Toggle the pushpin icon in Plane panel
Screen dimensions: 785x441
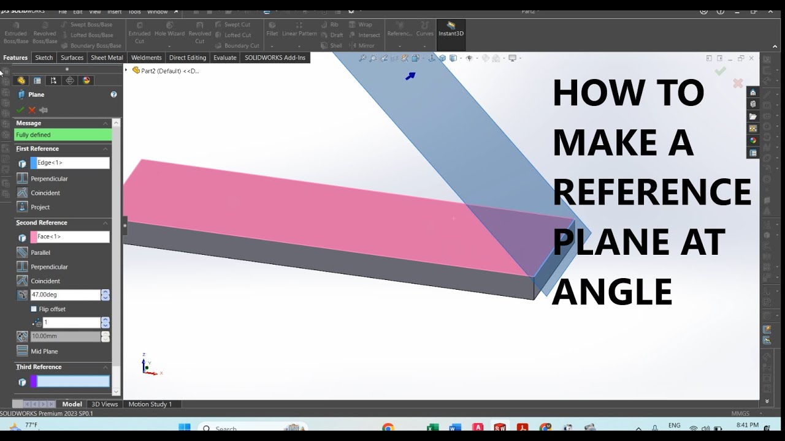pyautogui.click(x=44, y=110)
